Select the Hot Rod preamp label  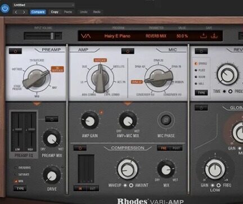point(17,69)
